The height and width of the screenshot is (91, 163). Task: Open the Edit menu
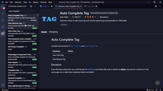click(11, 2)
